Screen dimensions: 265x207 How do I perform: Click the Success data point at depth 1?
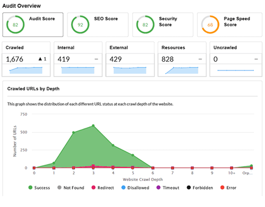54,163
